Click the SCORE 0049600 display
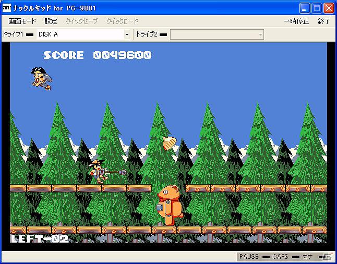 tap(98, 55)
